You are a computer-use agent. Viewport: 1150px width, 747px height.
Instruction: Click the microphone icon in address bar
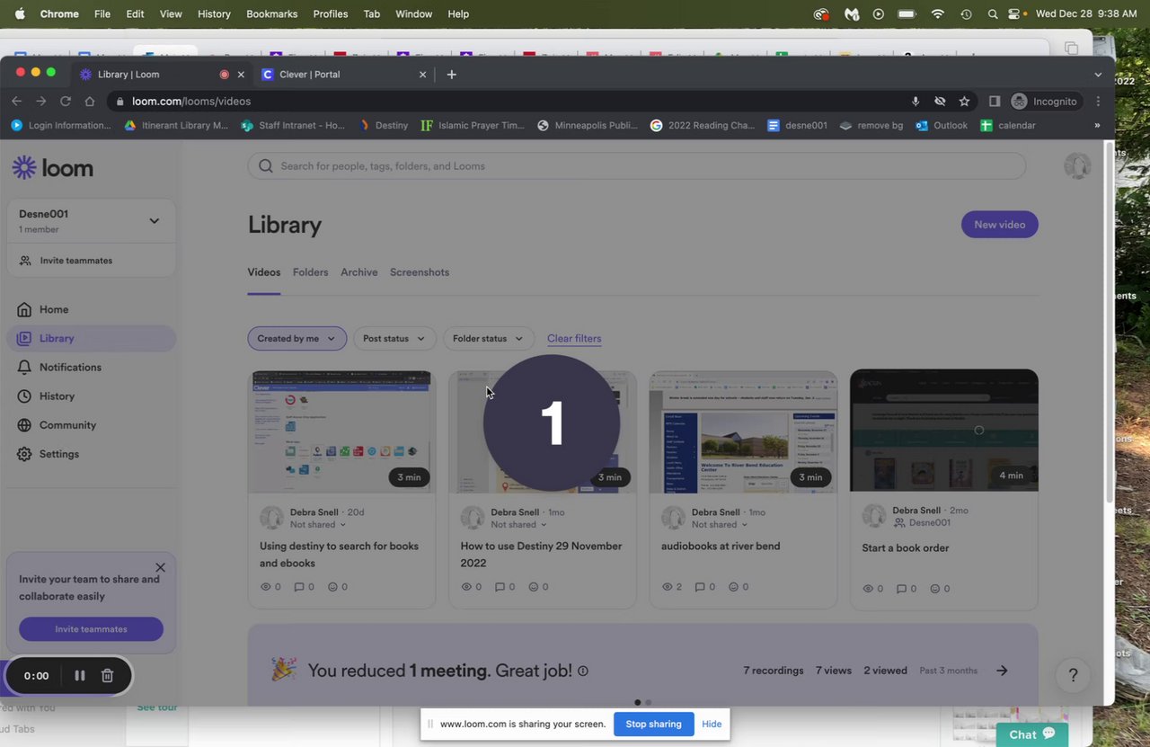click(x=915, y=102)
